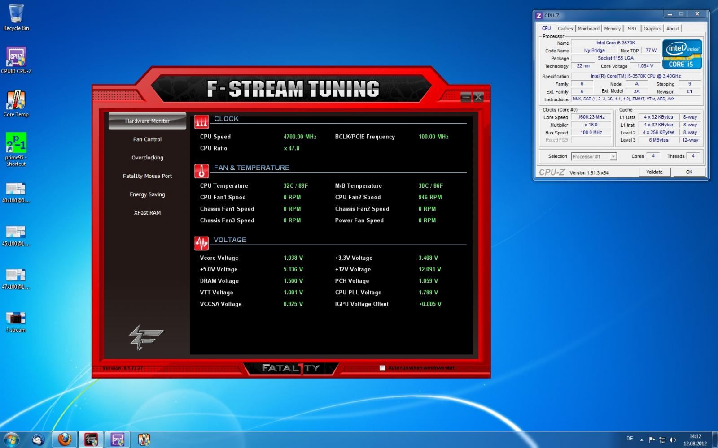718x448 pixels.
Task: Click the M/B Temperature 30C / 86F value
Action: [x=431, y=185]
